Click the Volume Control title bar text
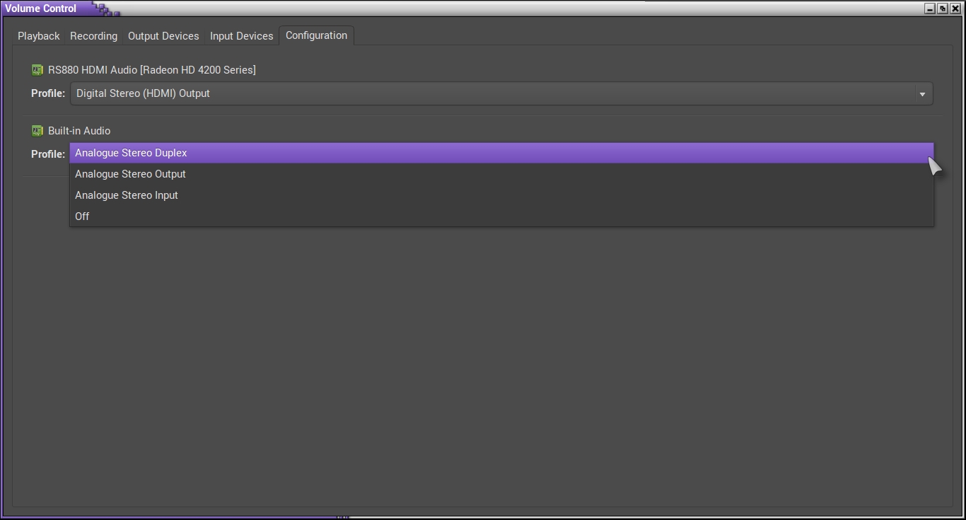 click(41, 8)
